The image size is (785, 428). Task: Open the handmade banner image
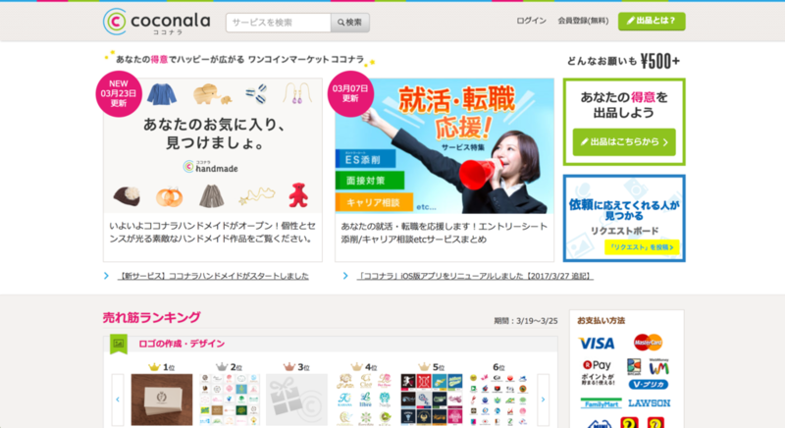coord(213,145)
